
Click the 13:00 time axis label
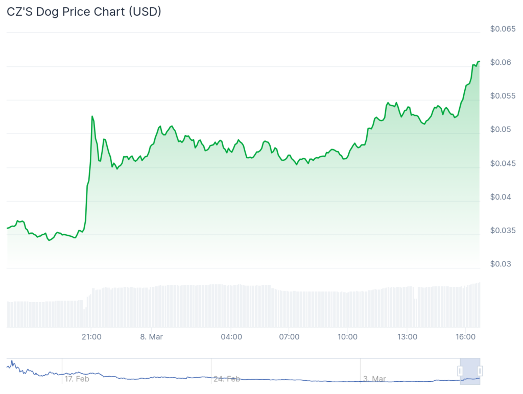pyautogui.click(x=407, y=337)
